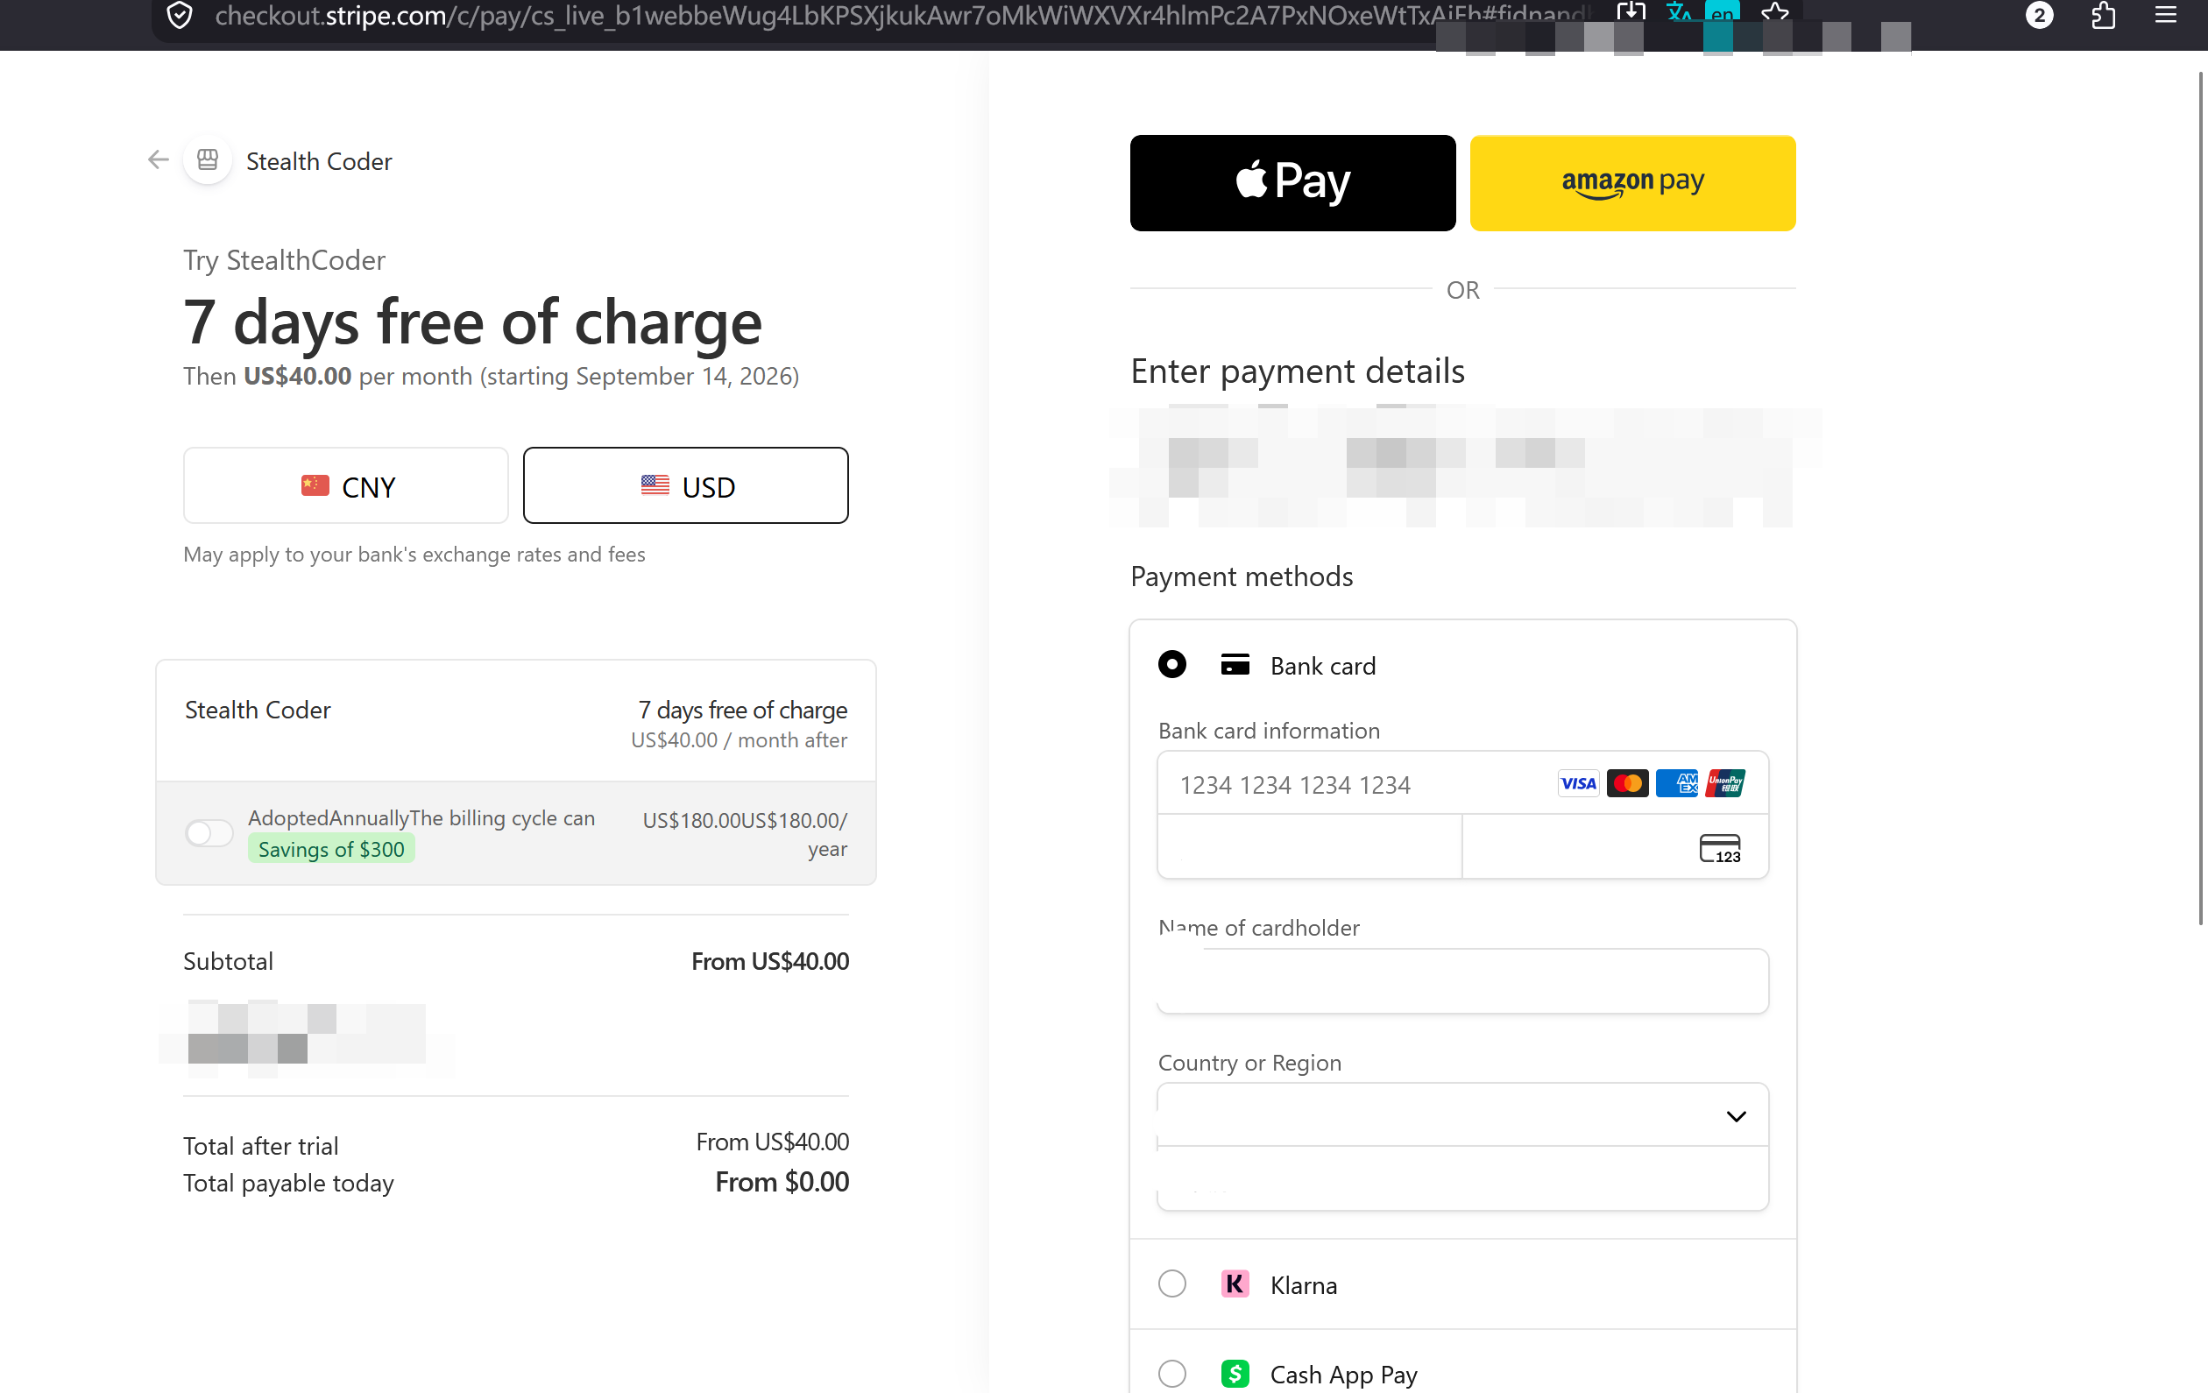Click the UnionPay logo

[1726, 783]
